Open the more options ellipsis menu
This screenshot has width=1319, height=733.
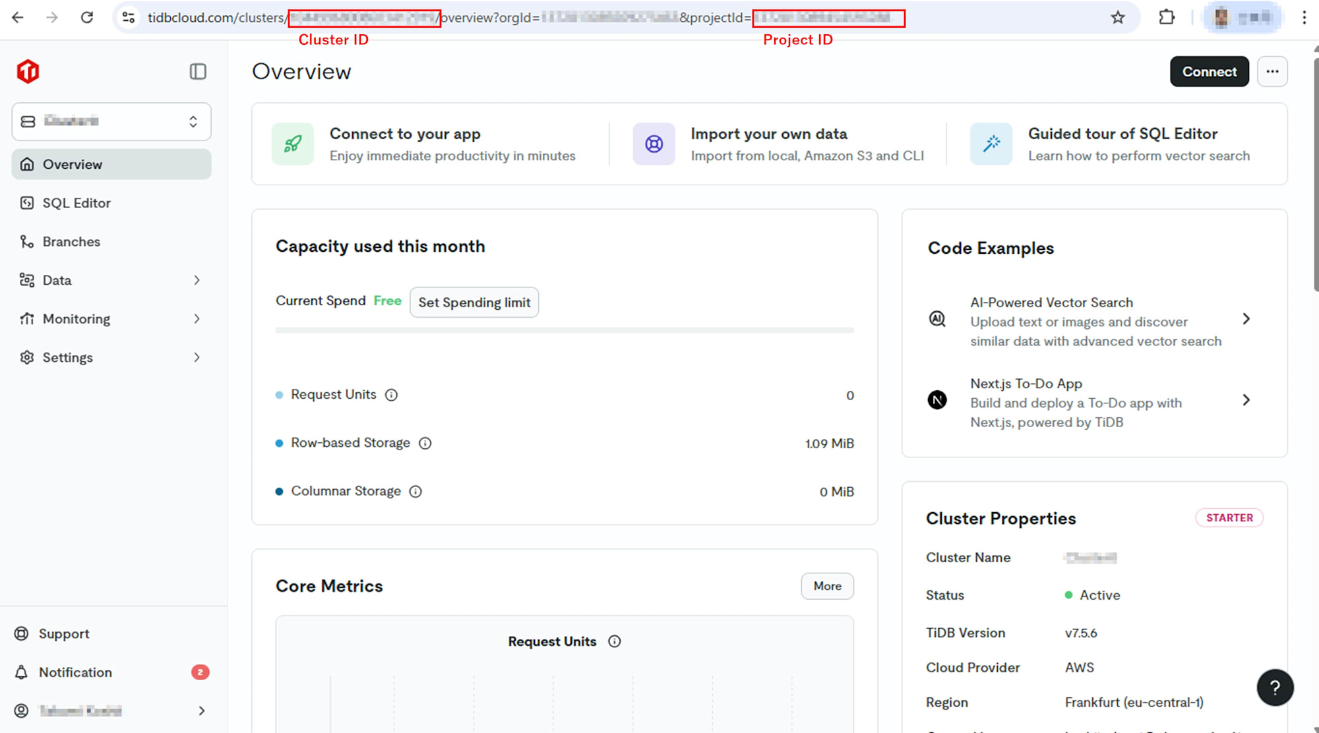[x=1272, y=71]
